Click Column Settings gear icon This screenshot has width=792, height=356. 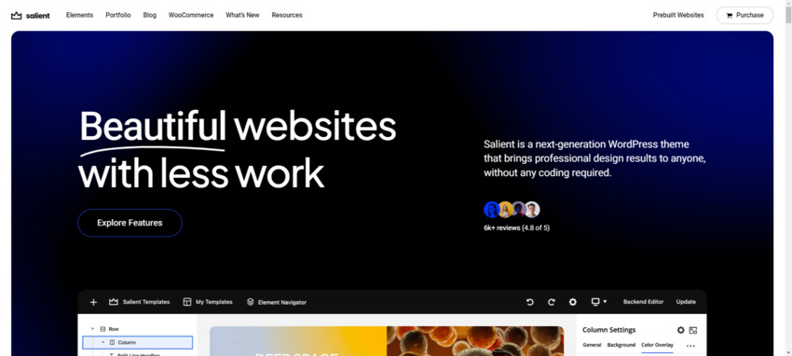point(681,330)
